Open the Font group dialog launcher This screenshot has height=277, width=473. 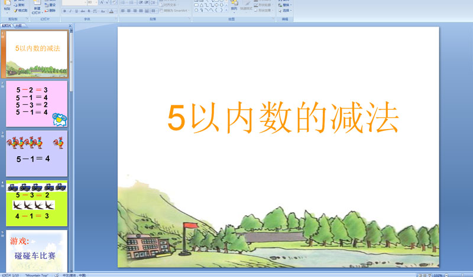(x=116, y=19)
